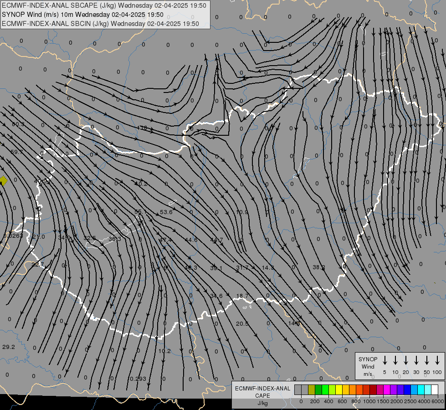Viewport: 446px width, 410px height.
Task: Click the 20.5 value on the map
Action: [x=242, y=324]
